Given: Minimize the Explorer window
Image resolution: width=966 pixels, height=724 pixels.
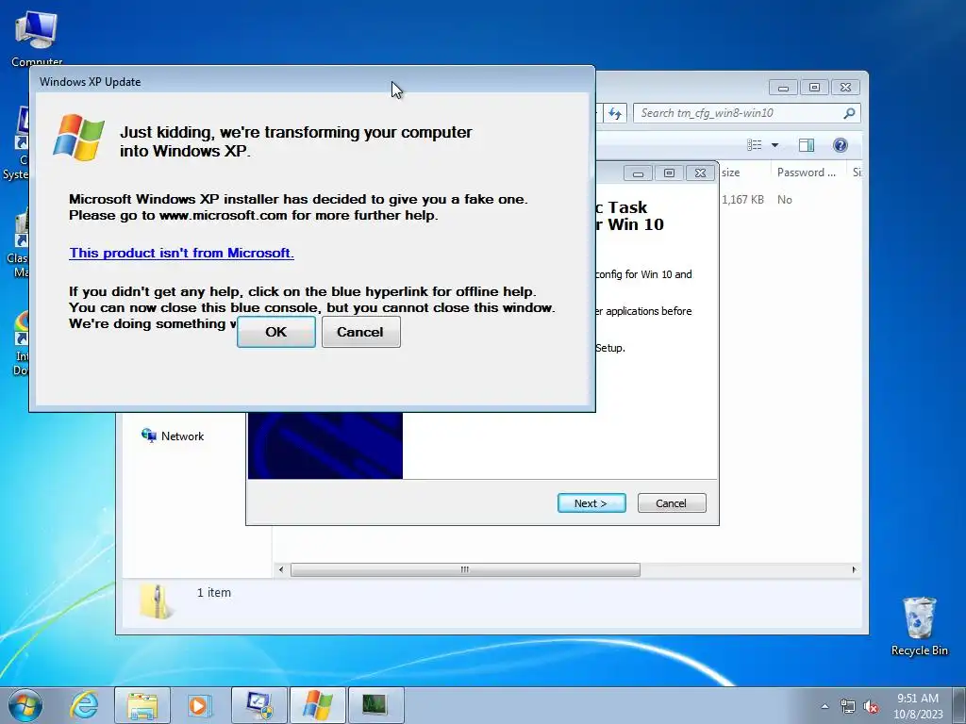Looking at the screenshot, I should click(783, 88).
